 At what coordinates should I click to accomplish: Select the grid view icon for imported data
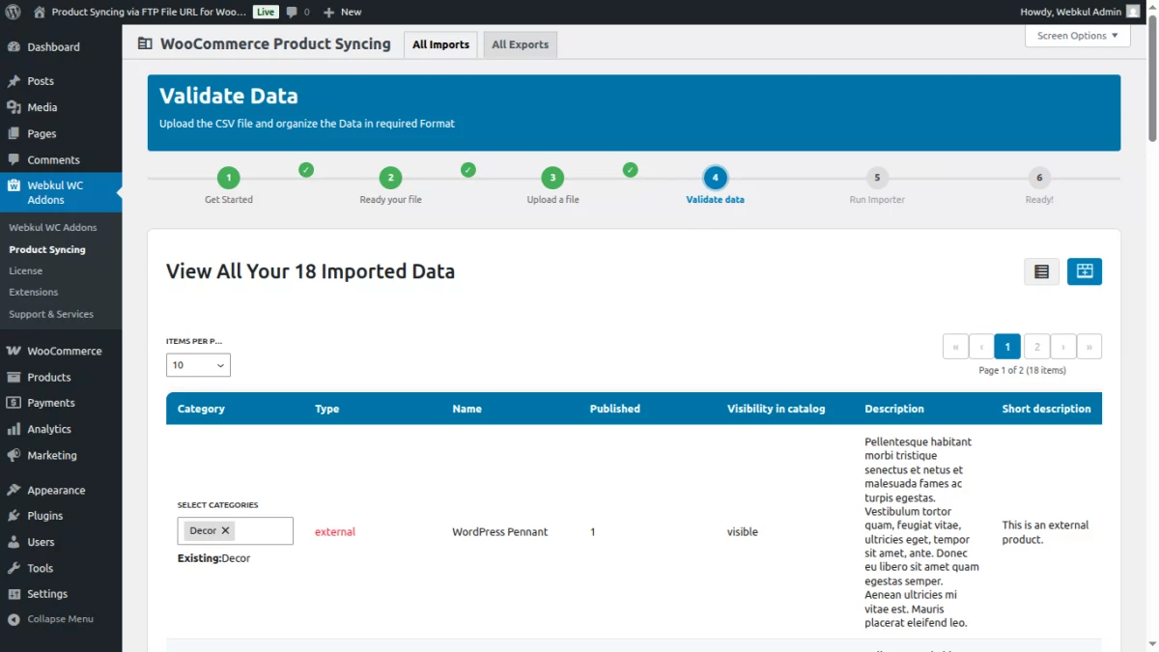(x=1084, y=271)
